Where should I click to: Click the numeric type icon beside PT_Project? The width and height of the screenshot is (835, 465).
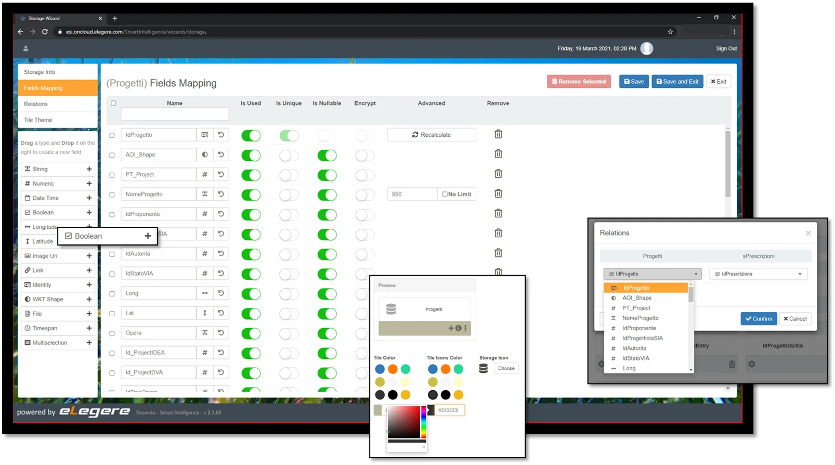coord(205,174)
